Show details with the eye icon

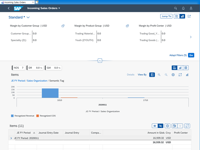pyautogui.click(x=155, y=126)
